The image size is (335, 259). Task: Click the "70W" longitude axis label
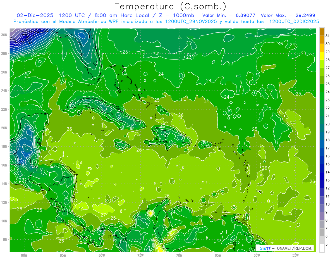179,255
